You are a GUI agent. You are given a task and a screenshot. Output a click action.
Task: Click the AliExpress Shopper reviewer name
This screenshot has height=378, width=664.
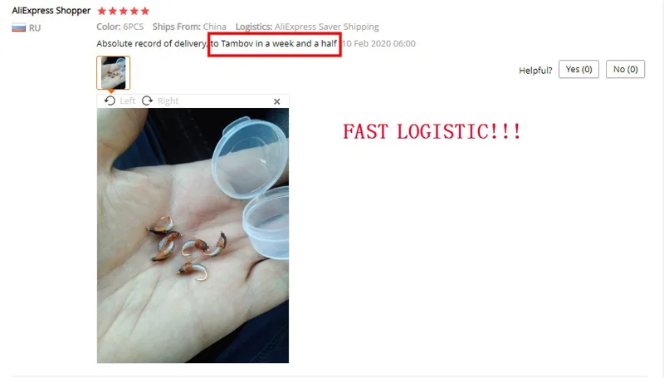coord(51,11)
